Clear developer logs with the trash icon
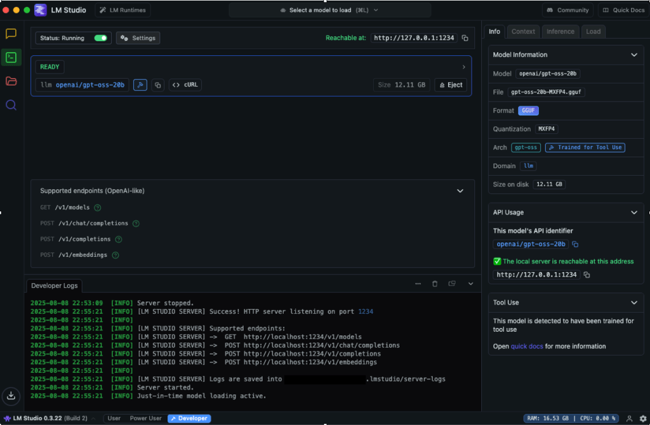650x425 pixels. click(435, 284)
